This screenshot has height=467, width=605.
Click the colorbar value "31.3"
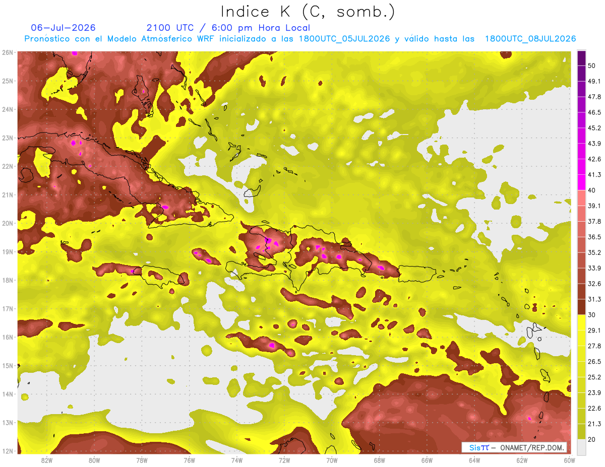pos(595,299)
